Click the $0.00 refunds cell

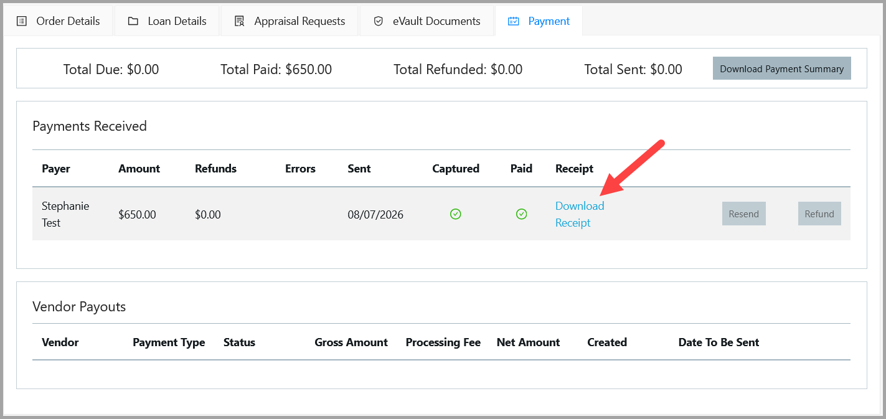[208, 215]
